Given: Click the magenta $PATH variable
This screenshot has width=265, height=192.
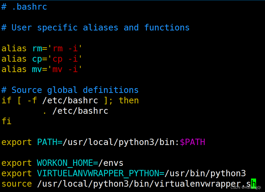Looking at the screenshot, I should (192, 142).
